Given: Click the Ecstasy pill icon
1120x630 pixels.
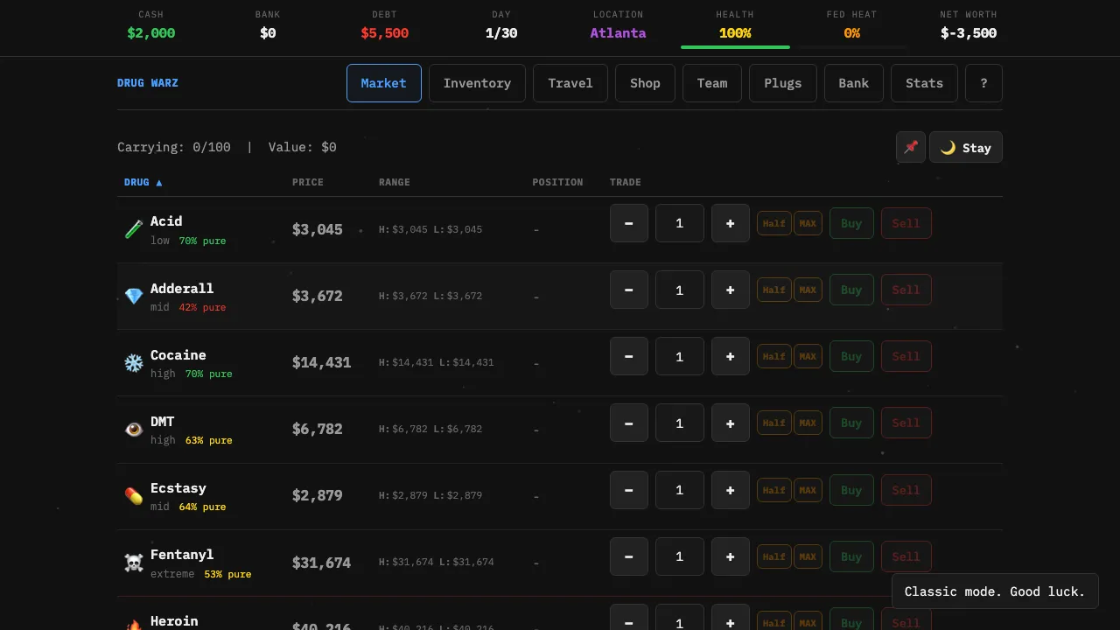Looking at the screenshot, I should point(134,496).
